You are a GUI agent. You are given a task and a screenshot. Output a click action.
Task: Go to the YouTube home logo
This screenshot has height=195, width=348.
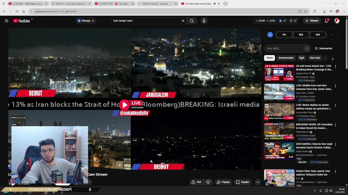click(x=22, y=21)
